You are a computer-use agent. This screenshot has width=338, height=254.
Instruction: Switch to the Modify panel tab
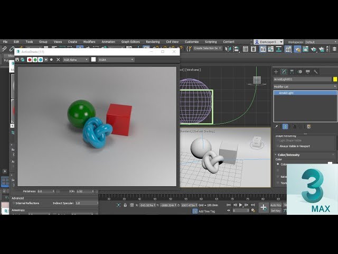tap(284, 72)
